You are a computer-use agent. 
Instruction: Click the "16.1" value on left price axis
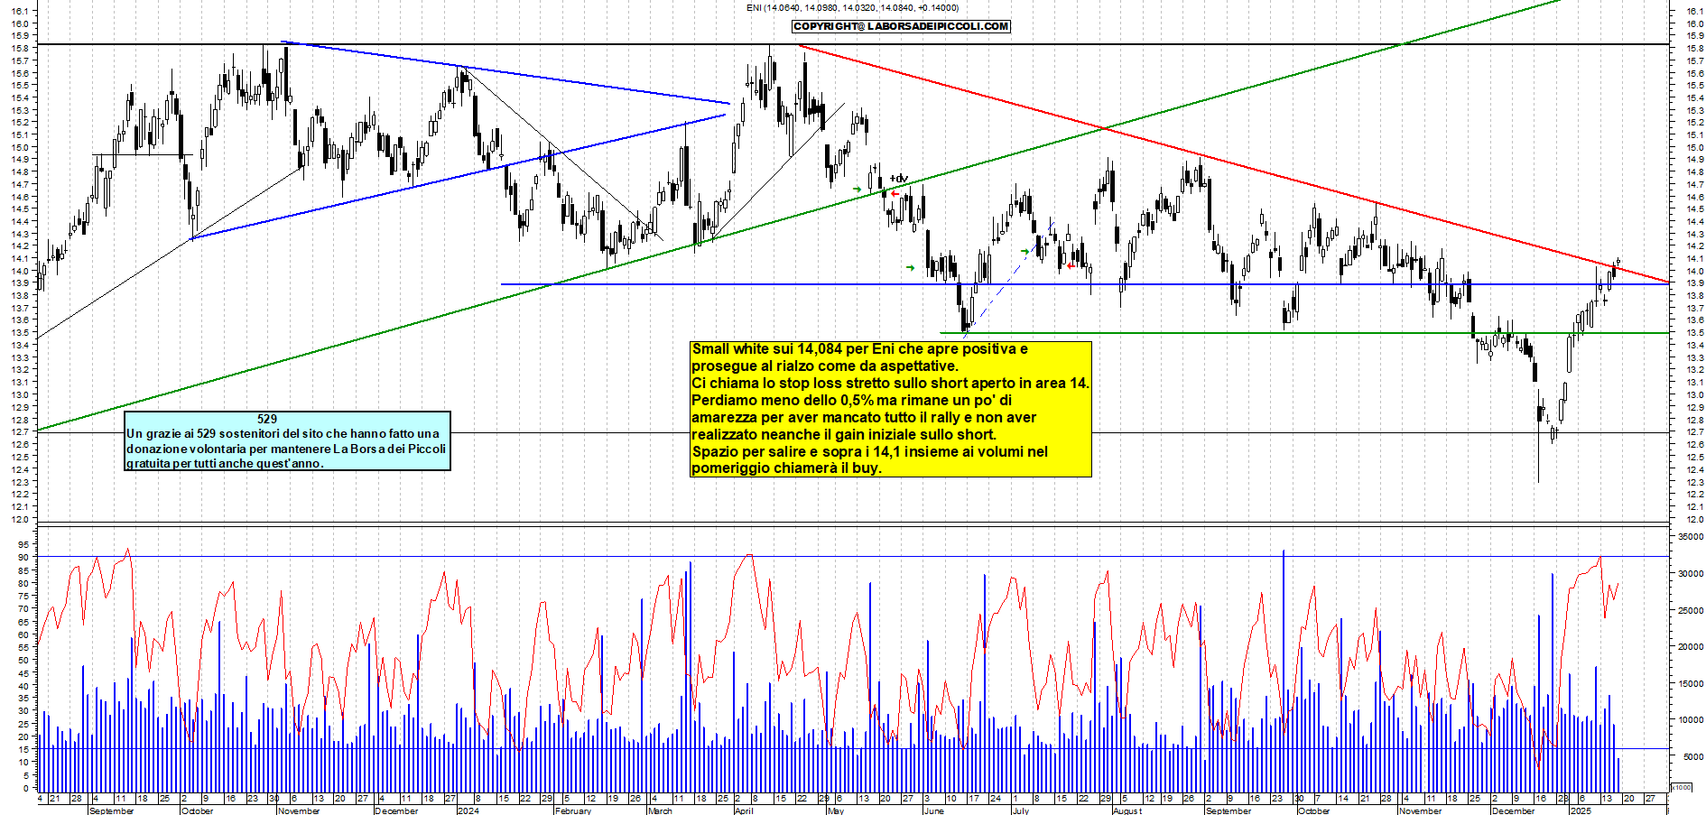pos(20,12)
